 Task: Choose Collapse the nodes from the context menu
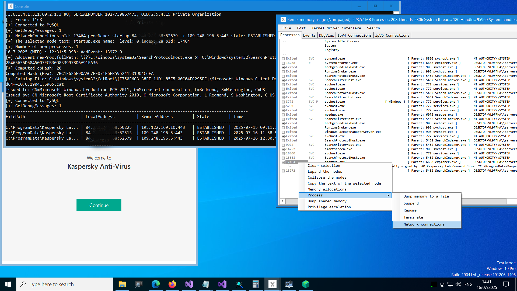click(345, 177)
